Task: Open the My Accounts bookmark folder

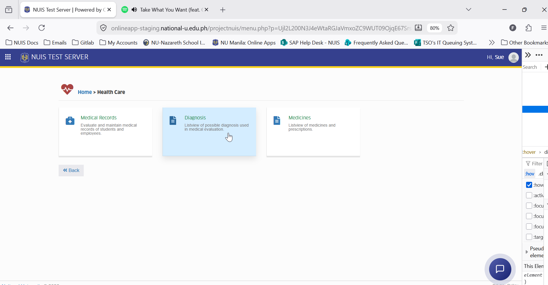Action: click(118, 42)
